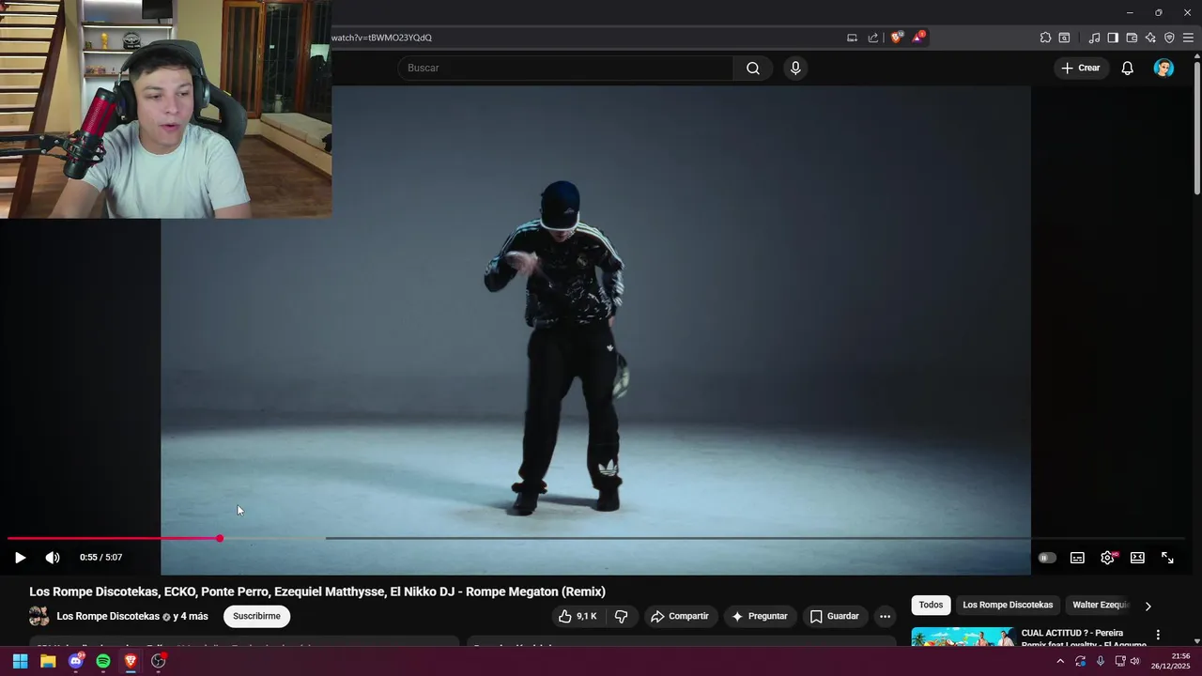The width and height of the screenshot is (1202, 676).
Task: Open the three-dot more actions menu
Action: click(x=885, y=616)
